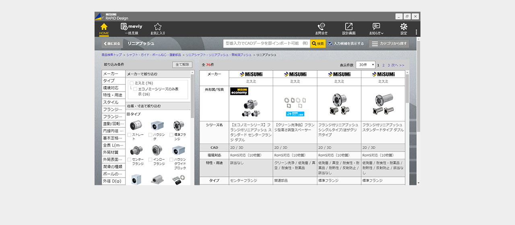Image resolution: width=515 pixels, height=225 pixels.
Task: Click the yellow 検索 search button
Action: pyautogui.click(x=318, y=43)
